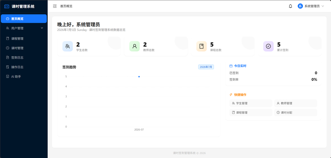This screenshot has width=331, height=158.
Task: Click the 课时签到管理系统 © 2026 footer
Action: (189, 153)
